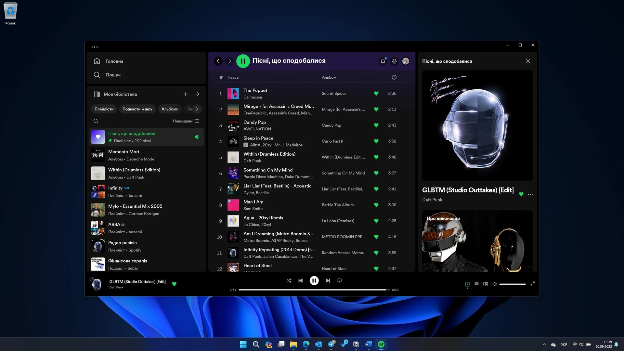
Task: Open Радар релізів playlist
Action: [x=146, y=246]
